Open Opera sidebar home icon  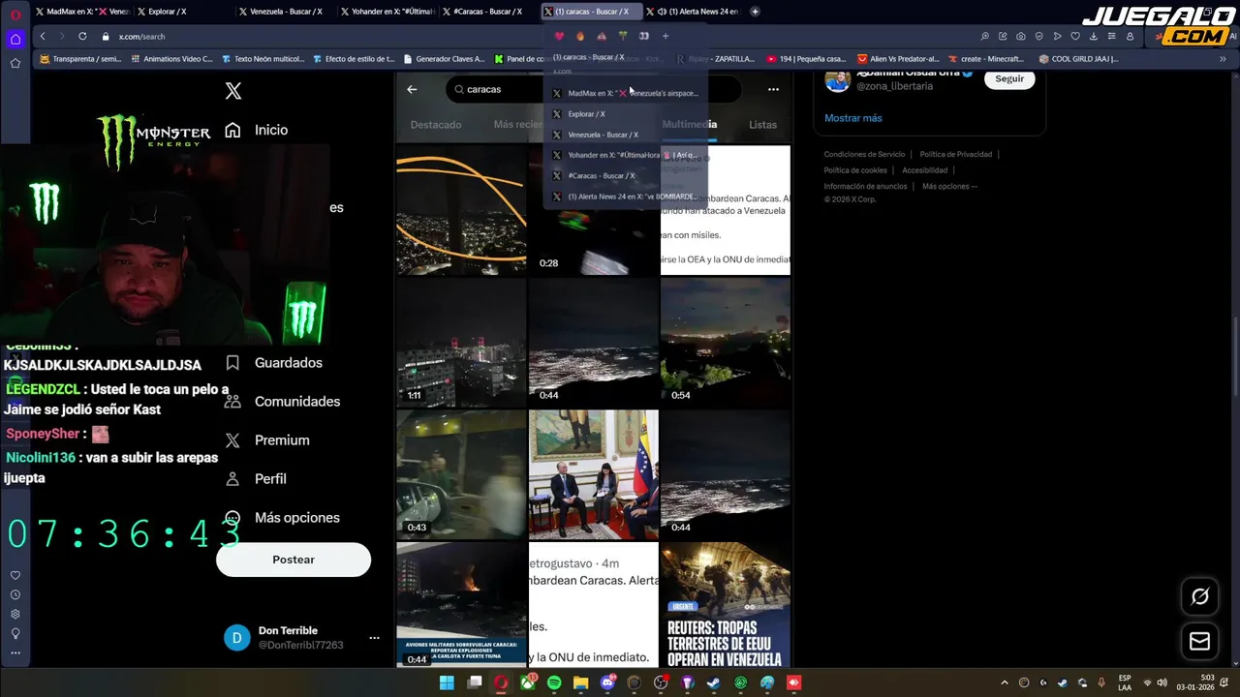(15, 40)
